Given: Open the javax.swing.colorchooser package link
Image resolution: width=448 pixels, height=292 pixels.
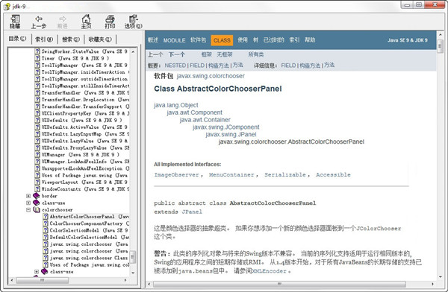Looking at the screenshot, I should 211,76.
